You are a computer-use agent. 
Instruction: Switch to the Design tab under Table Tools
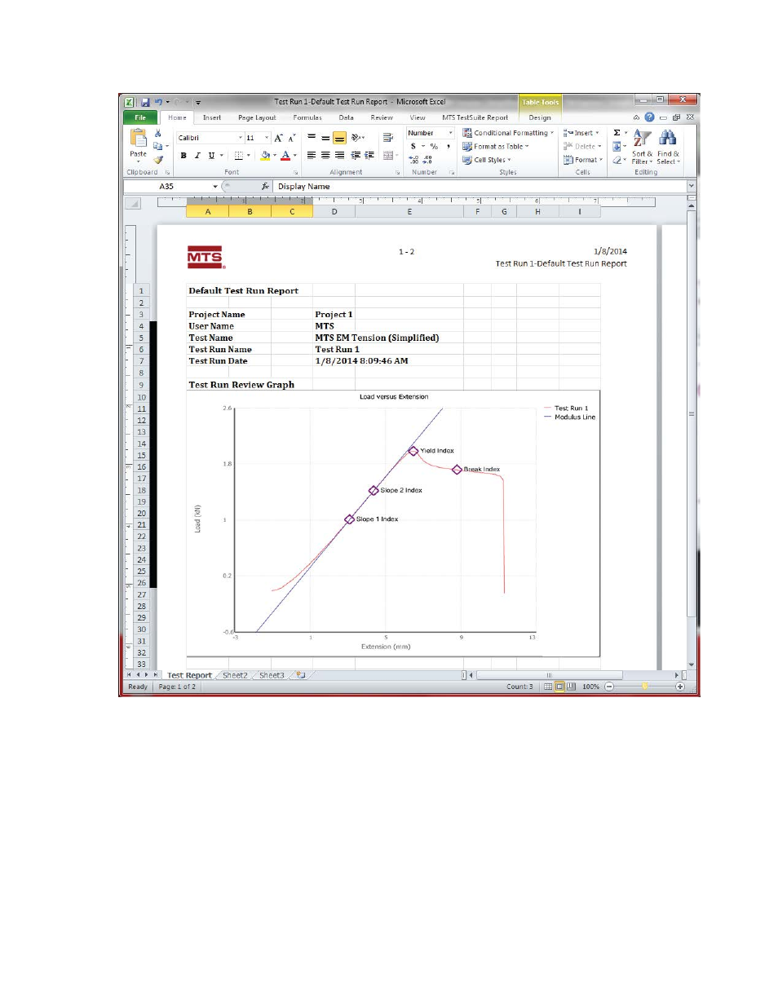(540, 117)
